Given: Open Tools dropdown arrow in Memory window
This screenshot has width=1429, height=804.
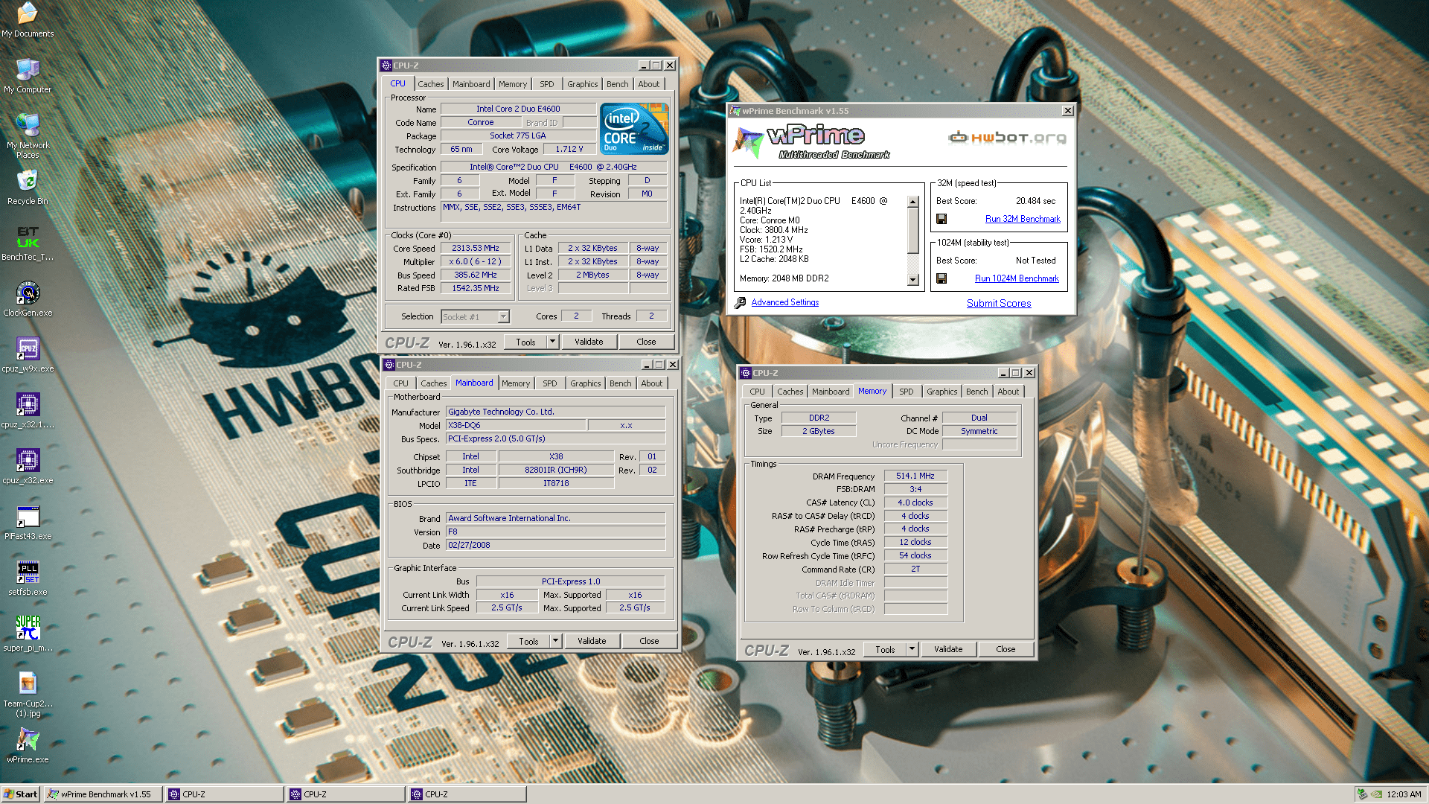Looking at the screenshot, I should (912, 649).
